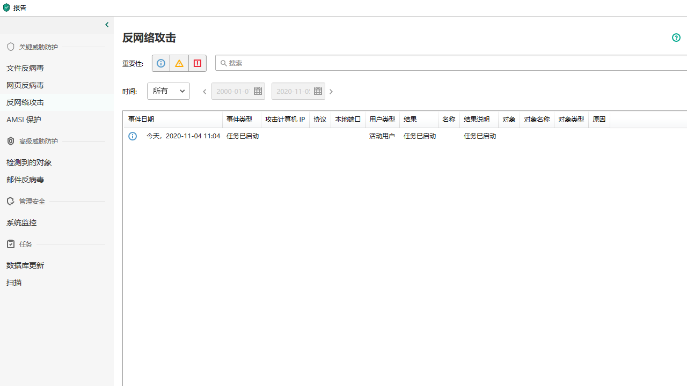Toggle the warning severity filter
Screen dimensions: 687x386
click(179, 63)
